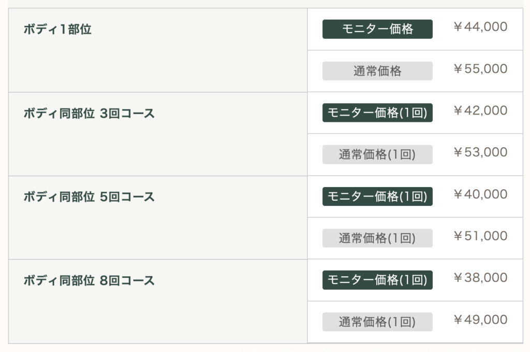Select the ￥51,000 price
The width and height of the screenshot is (530, 352).
click(x=480, y=236)
